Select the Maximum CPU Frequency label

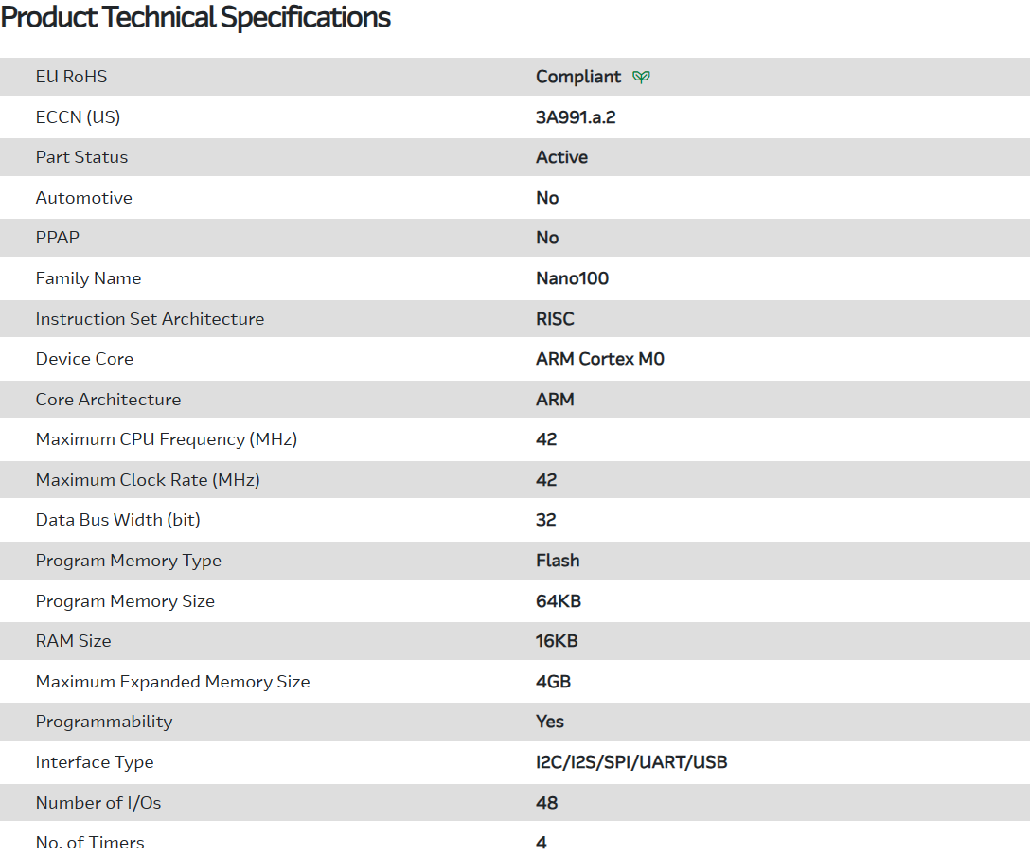click(x=166, y=439)
